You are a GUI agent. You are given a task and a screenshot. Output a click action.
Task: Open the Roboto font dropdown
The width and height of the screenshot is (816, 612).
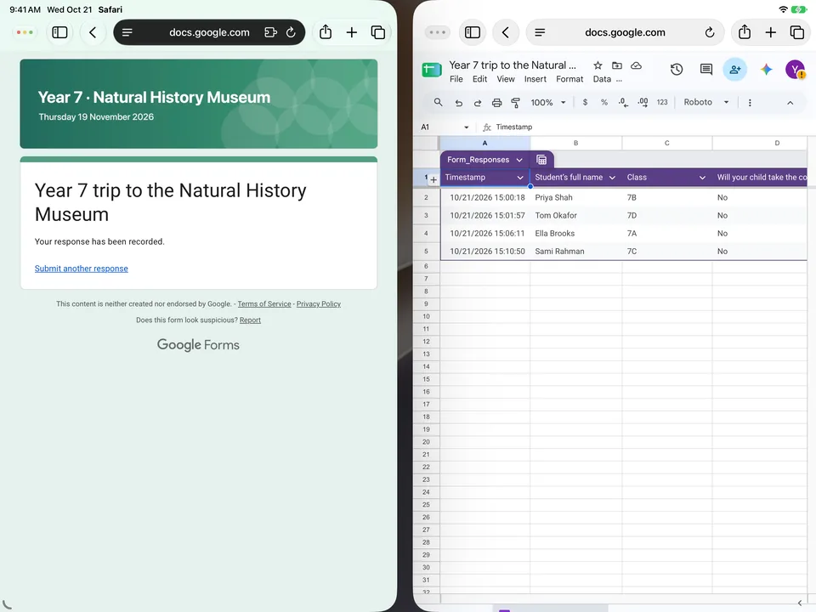pyautogui.click(x=706, y=103)
